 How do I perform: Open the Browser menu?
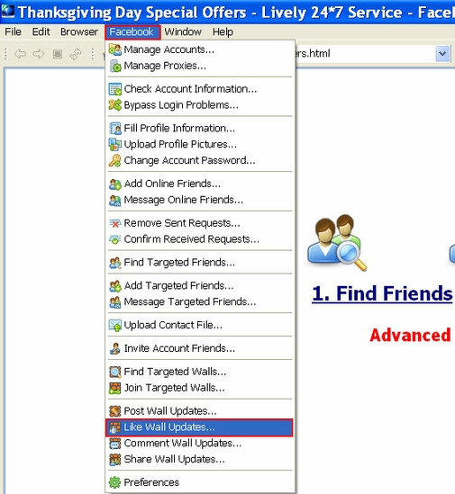(x=79, y=31)
